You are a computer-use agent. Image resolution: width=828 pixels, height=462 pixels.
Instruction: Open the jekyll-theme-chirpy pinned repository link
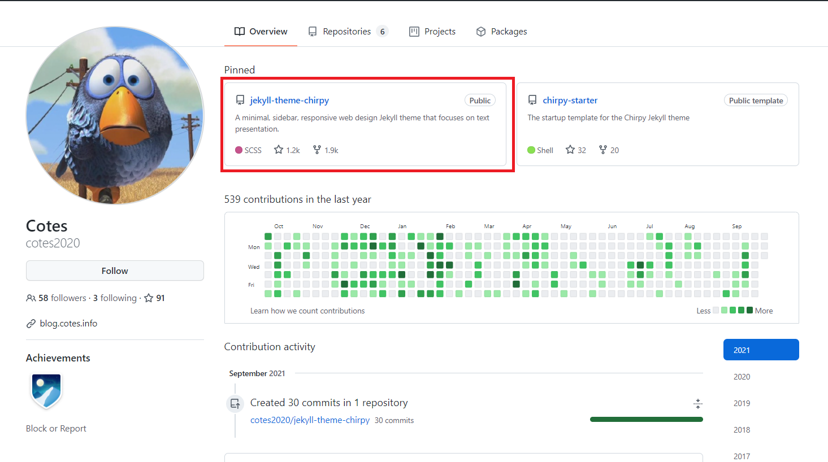click(x=289, y=101)
